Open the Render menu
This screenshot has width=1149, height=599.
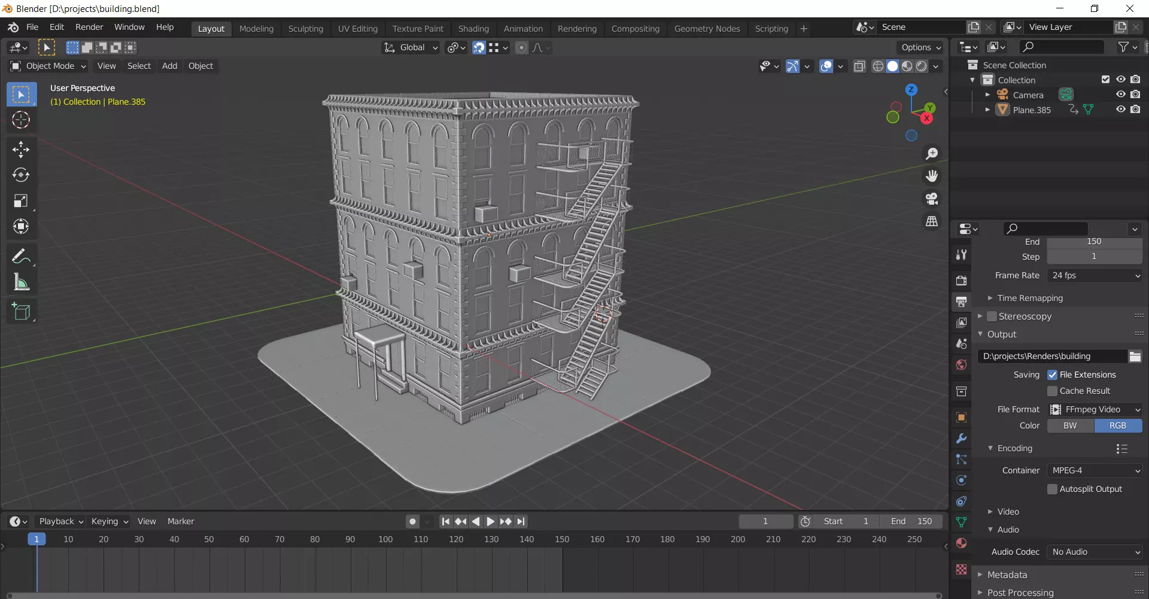[89, 28]
